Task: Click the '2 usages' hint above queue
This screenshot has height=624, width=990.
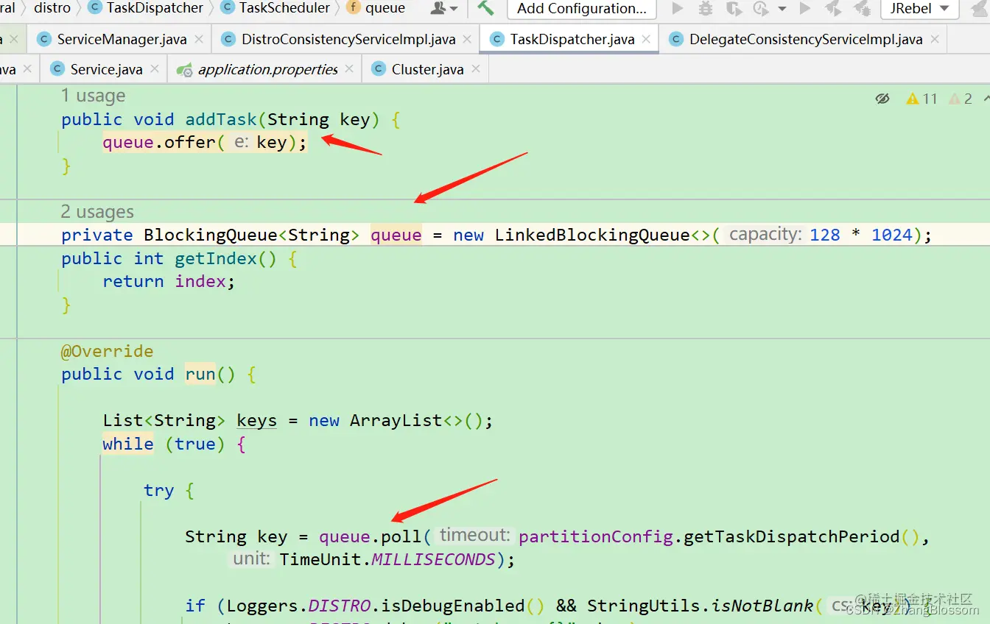Action: (97, 212)
